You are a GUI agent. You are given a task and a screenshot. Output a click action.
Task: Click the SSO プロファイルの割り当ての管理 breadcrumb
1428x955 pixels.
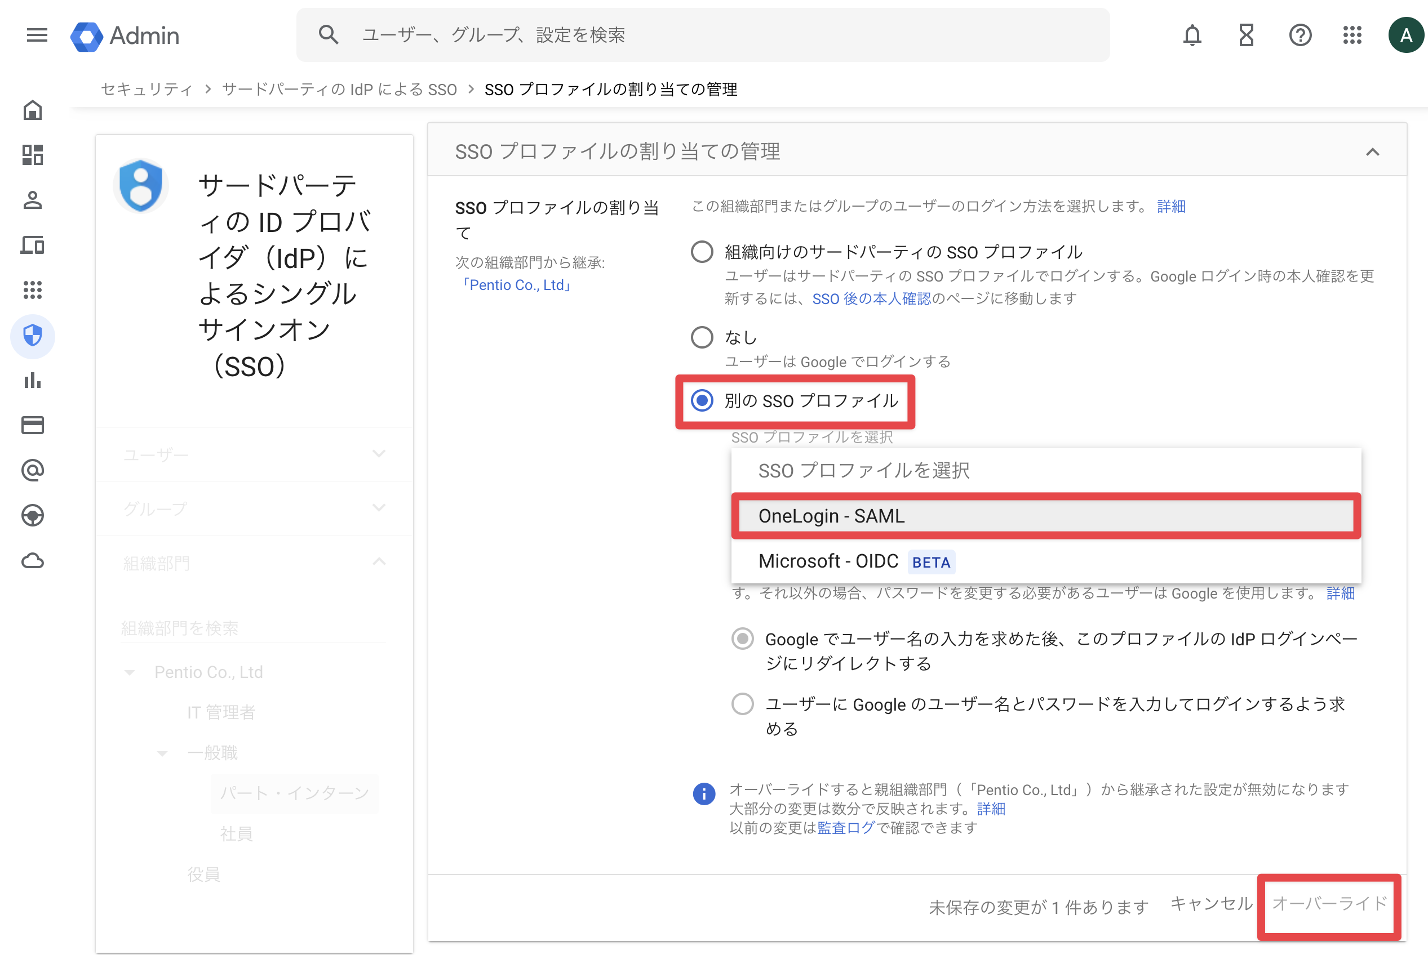611,90
